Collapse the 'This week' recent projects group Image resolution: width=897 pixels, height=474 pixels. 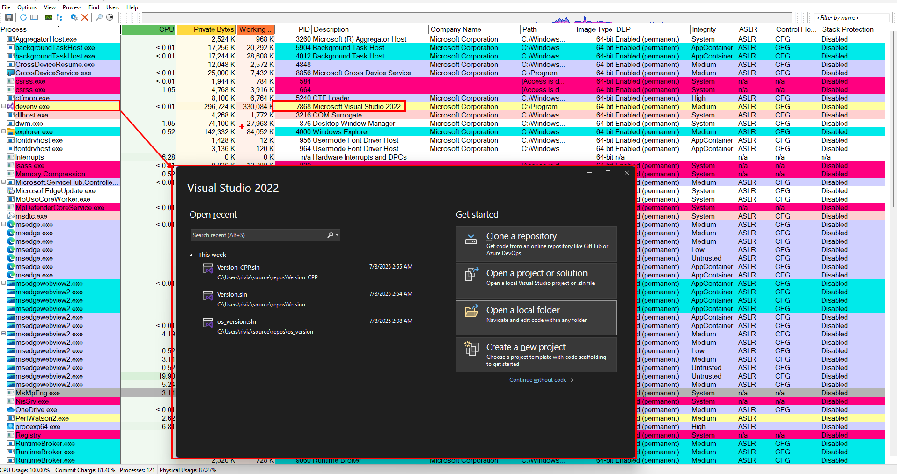191,255
